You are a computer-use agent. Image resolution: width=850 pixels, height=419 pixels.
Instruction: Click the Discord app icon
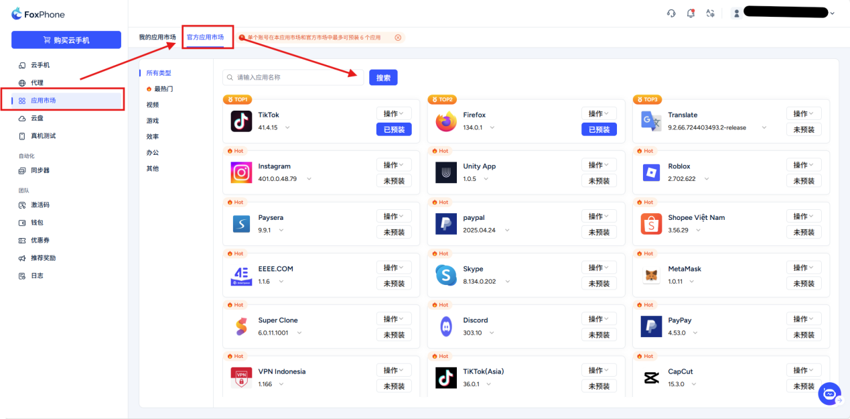pos(445,326)
